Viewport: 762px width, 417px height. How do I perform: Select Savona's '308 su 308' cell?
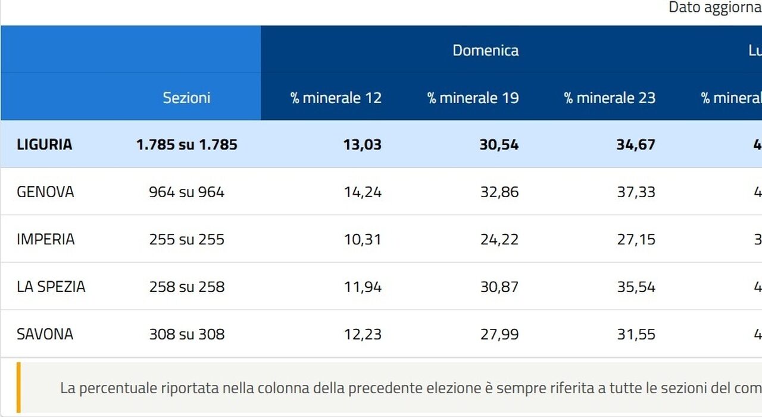point(187,334)
